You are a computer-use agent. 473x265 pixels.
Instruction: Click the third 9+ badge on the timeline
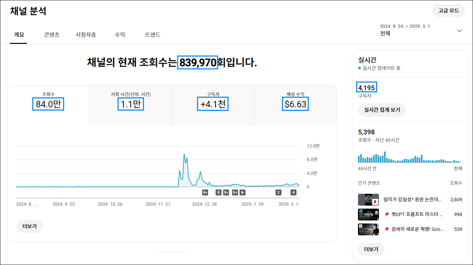[235, 192]
